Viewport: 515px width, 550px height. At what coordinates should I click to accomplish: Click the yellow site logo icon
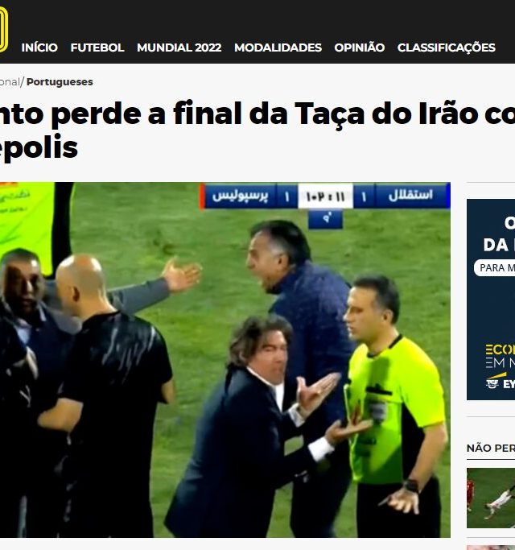pos(3,30)
